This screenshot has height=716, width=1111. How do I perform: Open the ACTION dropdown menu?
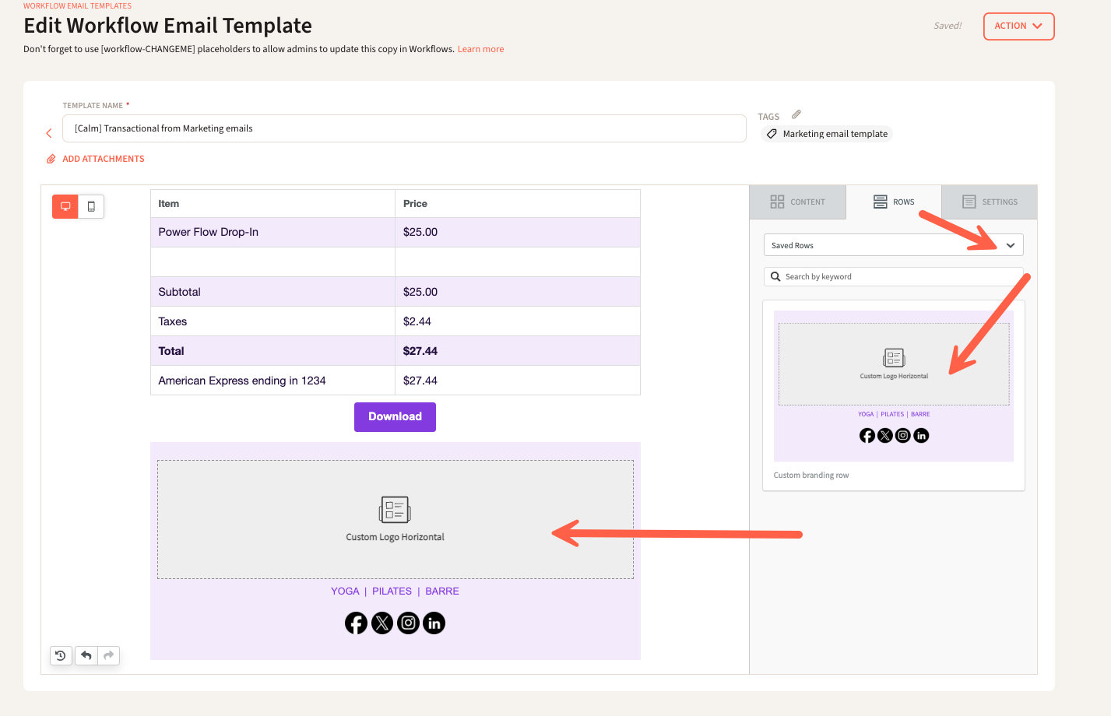pyautogui.click(x=1018, y=26)
